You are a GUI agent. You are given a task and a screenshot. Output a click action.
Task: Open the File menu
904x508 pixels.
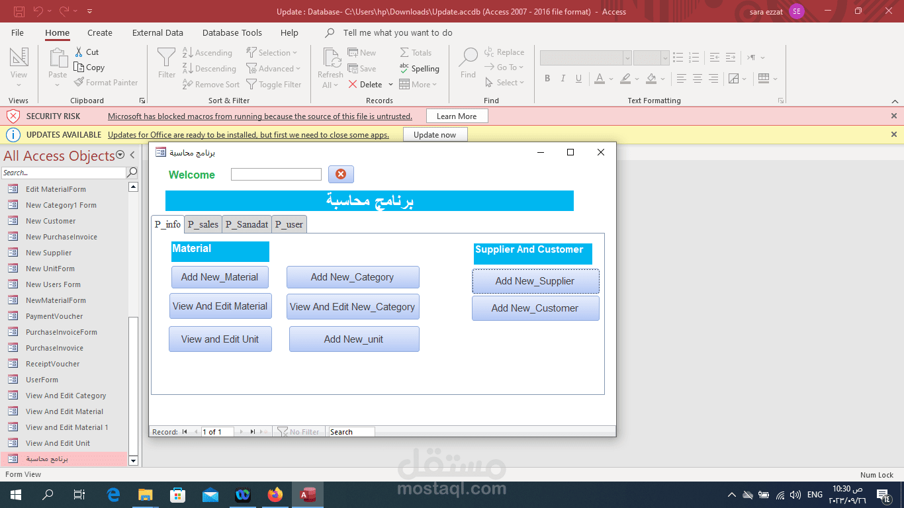(18, 32)
